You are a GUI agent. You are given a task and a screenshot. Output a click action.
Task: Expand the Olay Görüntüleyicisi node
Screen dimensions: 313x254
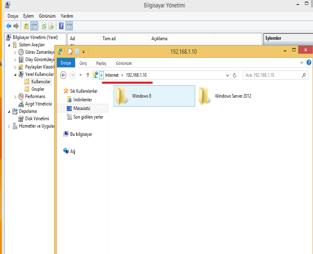[15, 60]
